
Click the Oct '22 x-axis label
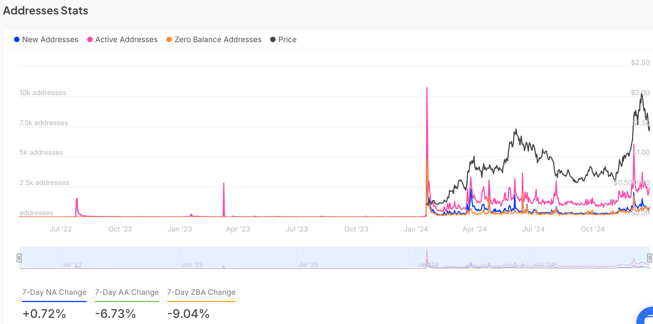click(120, 229)
